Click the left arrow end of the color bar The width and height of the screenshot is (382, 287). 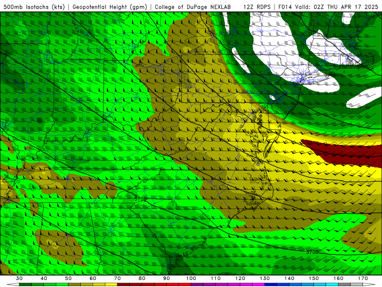click(13, 284)
